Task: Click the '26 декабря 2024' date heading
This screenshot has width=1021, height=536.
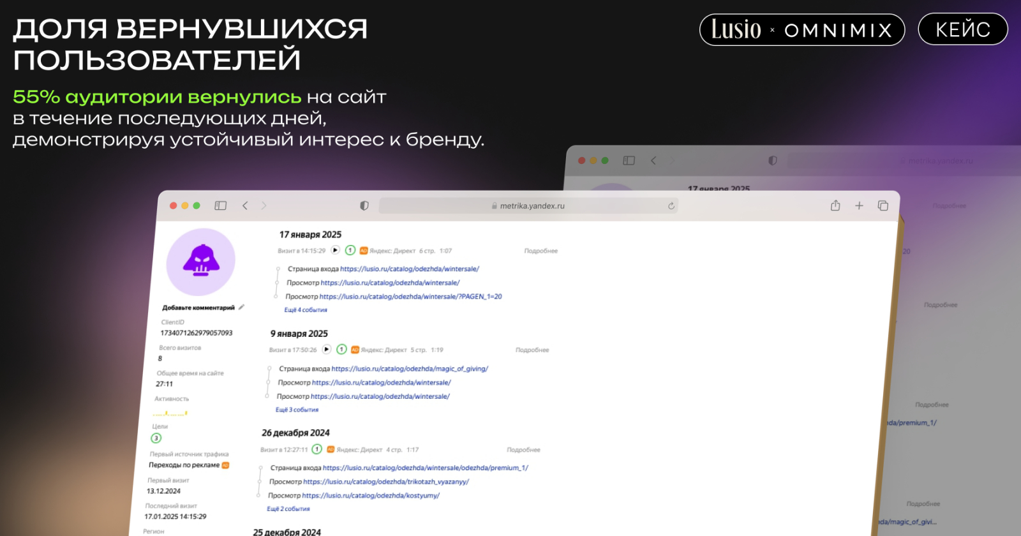Action: click(295, 433)
